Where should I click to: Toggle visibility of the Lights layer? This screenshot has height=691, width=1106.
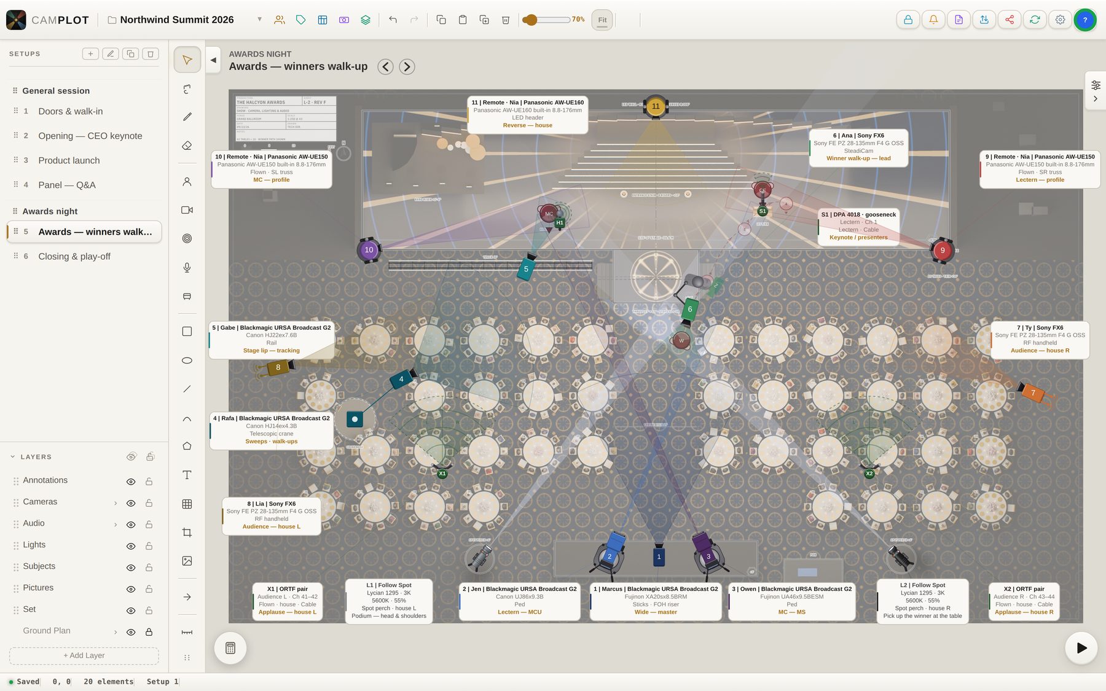click(131, 546)
